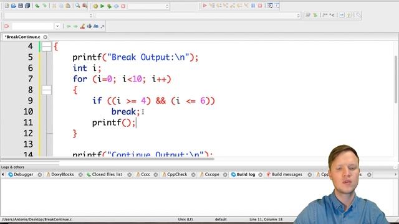
Task: Collapse the code fold at line 8
Action: point(47,90)
